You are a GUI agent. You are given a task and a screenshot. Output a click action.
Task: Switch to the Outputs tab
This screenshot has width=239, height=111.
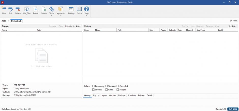tap(113, 95)
